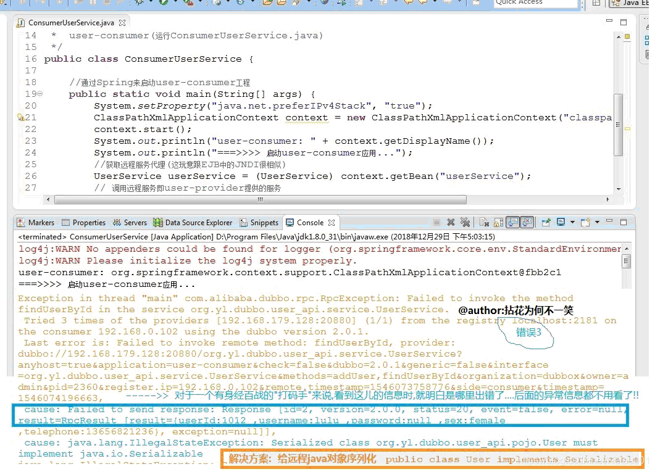Click the top yellow overview ruler marker
Image resolution: width=655 pixels, height=472 pixels.
click(x=627, y=37)
